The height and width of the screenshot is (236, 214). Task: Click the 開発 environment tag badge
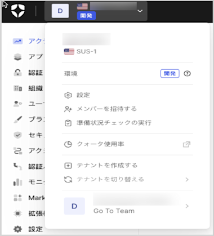pos(170,73)
